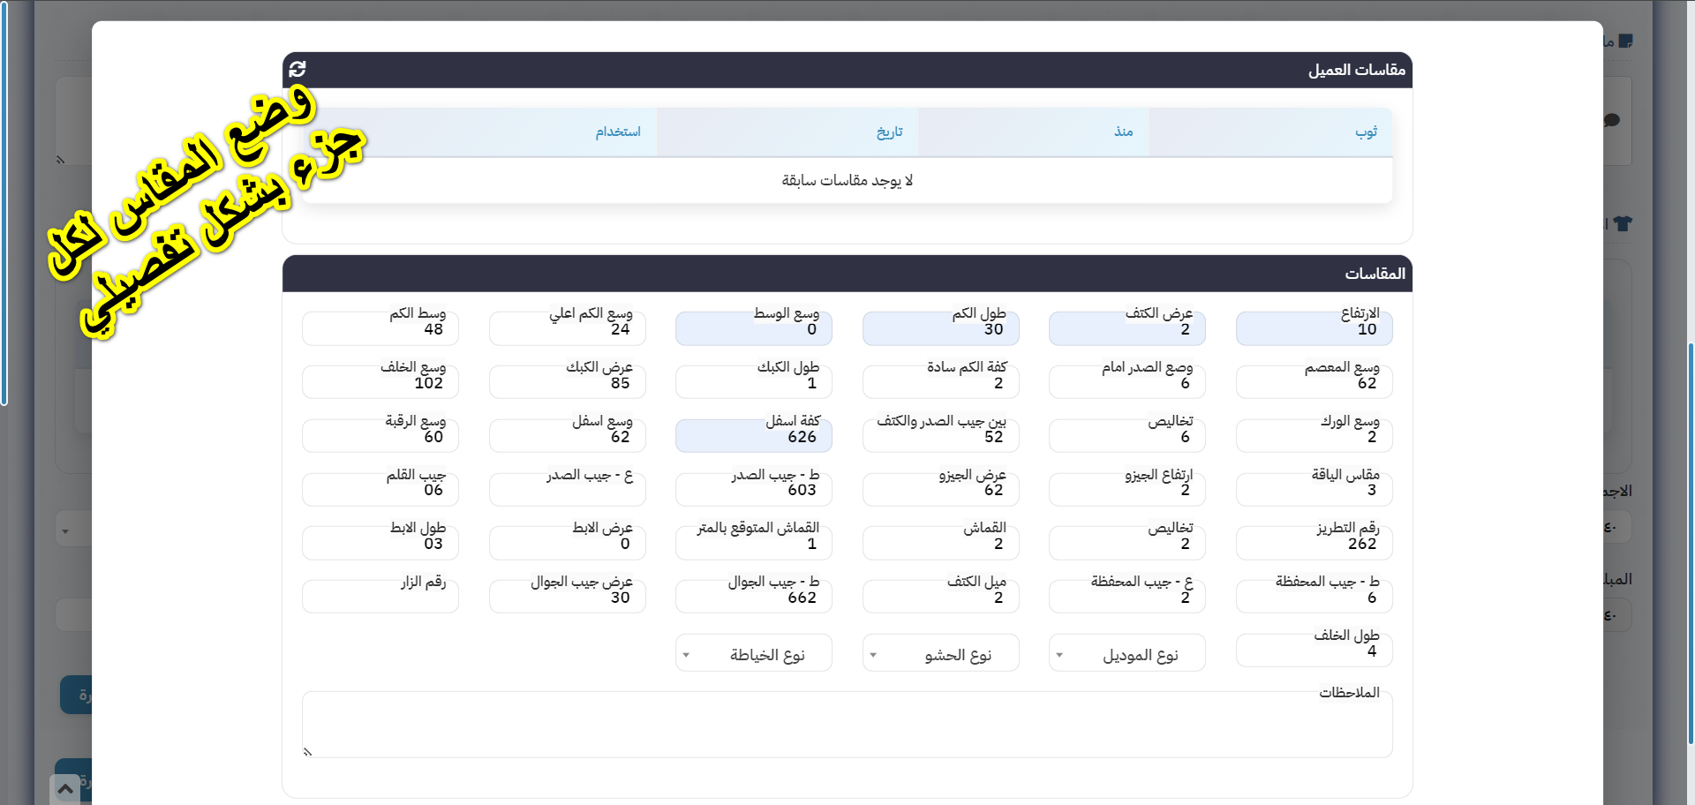Click the عرض الابط field
The image size is (1695, 805).
click(568, 544)
